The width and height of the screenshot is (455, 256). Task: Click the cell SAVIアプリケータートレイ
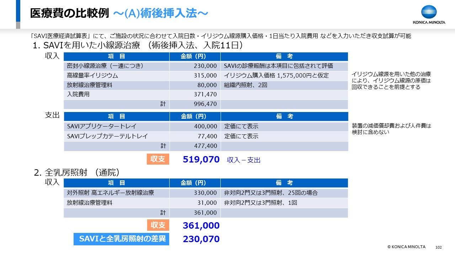pos(117,127)
